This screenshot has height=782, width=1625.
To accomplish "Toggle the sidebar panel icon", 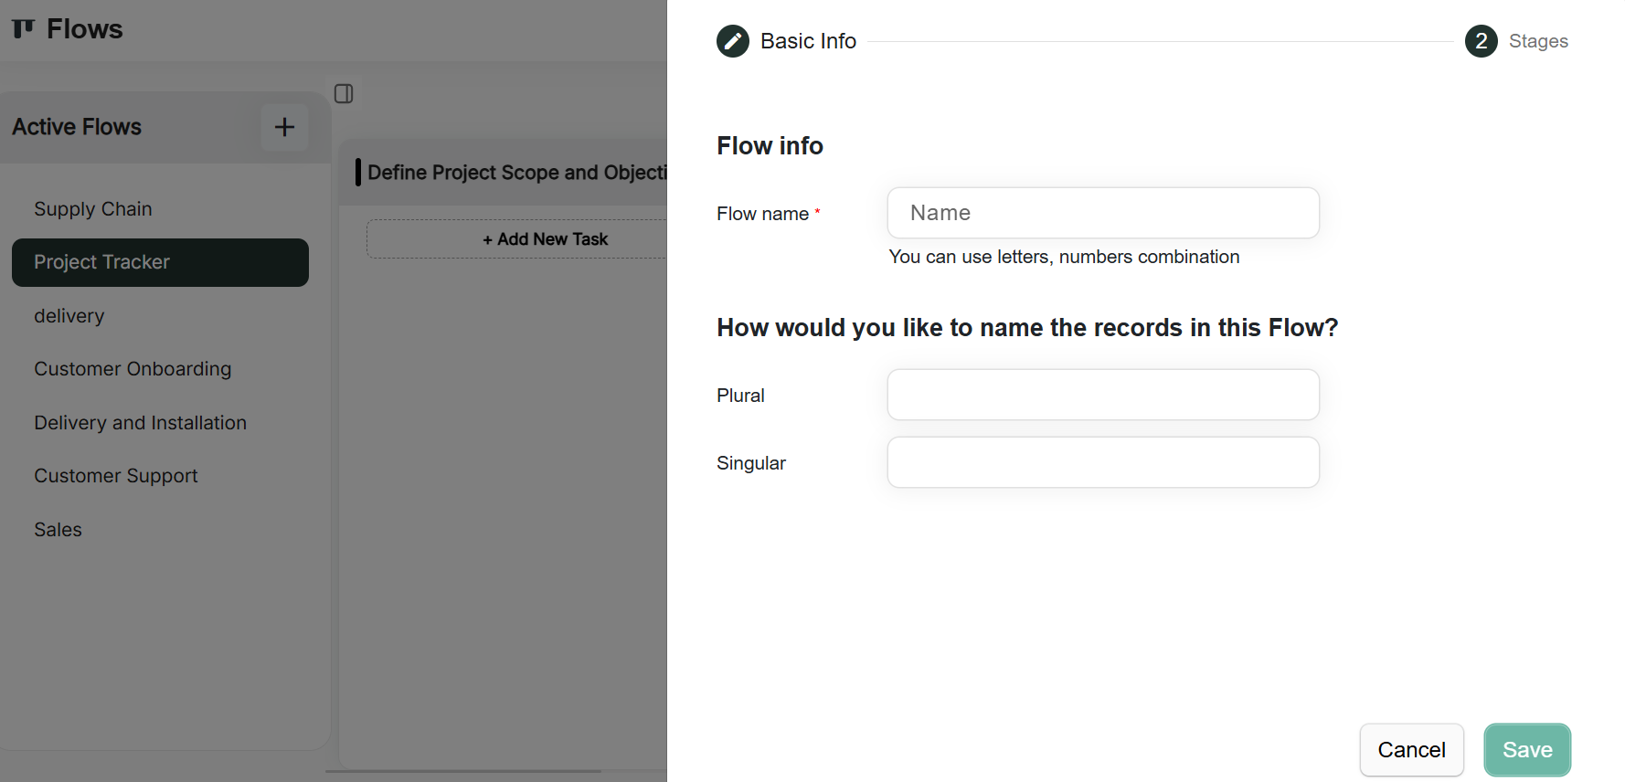I will (344, 94).
